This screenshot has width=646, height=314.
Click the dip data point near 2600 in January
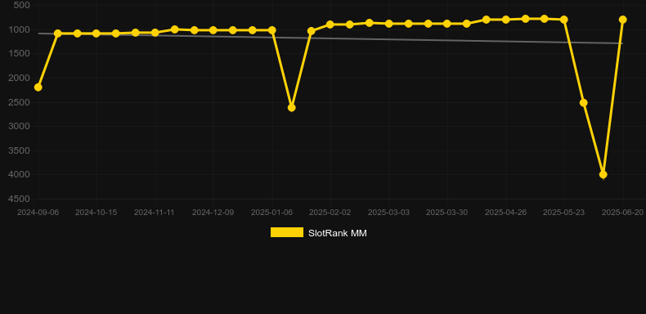click(x=291, y=108)
